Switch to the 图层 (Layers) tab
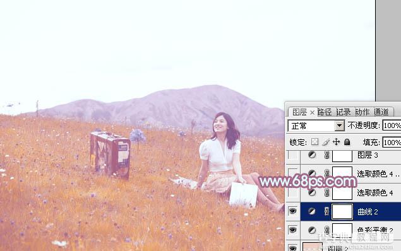This screenshot has width=401, height=251. tap(299, 112)
